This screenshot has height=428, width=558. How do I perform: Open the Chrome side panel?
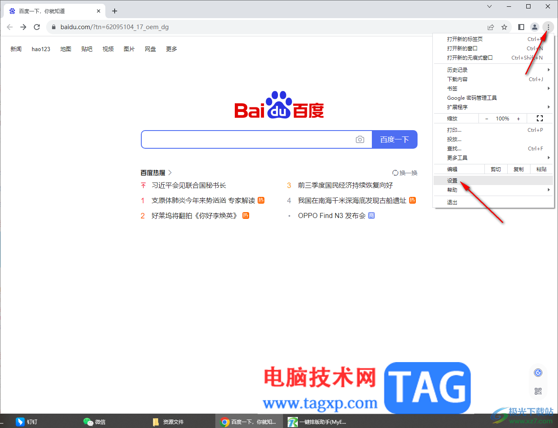pyautogui.click(x=521, y=27)
